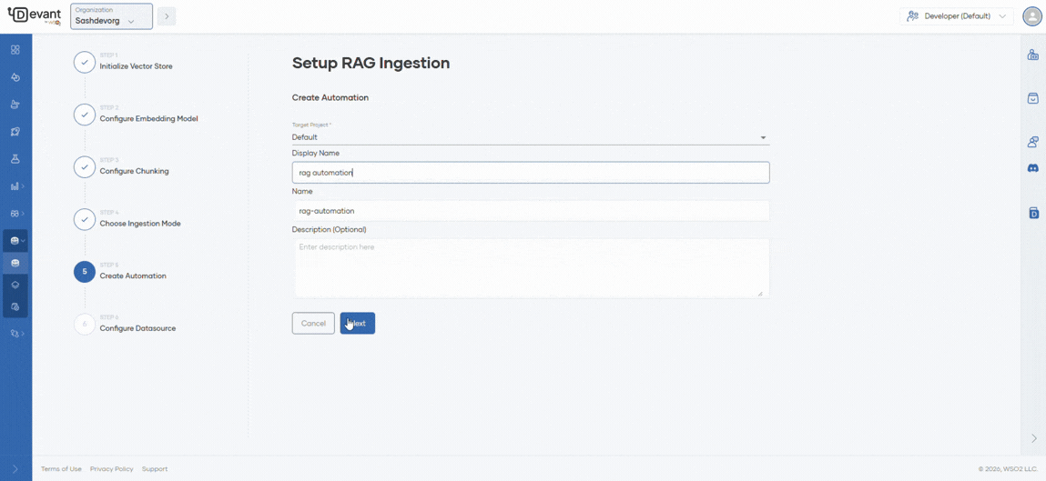Go to Choose Ingestion Mode step

click(x=139, y=224)
